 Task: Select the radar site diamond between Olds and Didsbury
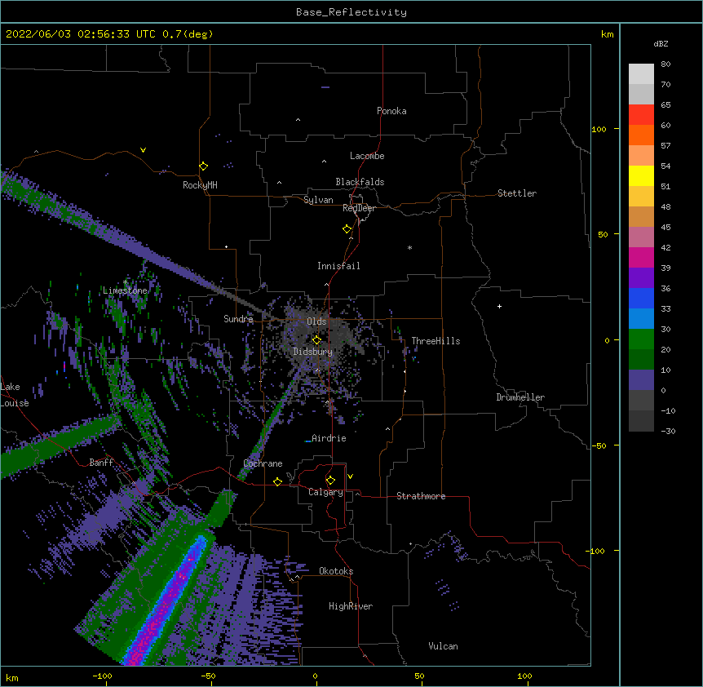tap(316, 340)
